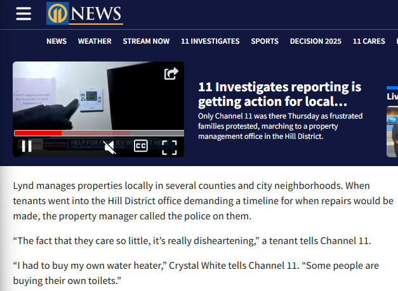Toggle closed captions on the video
Screen dimensions: 398x291
141,146
